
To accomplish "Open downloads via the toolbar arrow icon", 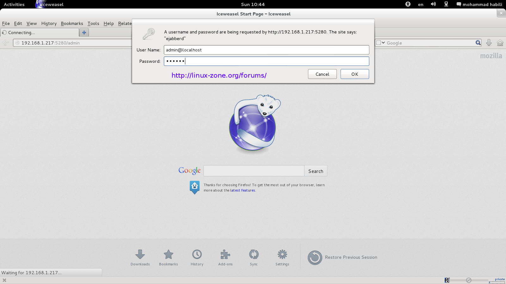I will tap(489, 43).
